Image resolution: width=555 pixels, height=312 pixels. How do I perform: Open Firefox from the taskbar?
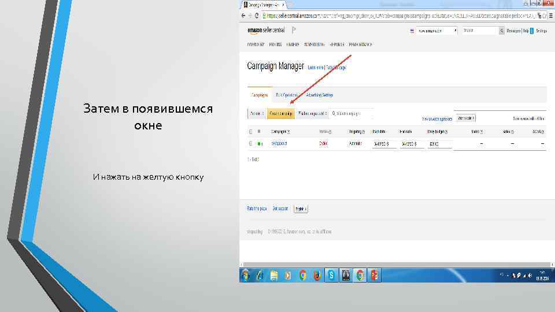point(317,275)
